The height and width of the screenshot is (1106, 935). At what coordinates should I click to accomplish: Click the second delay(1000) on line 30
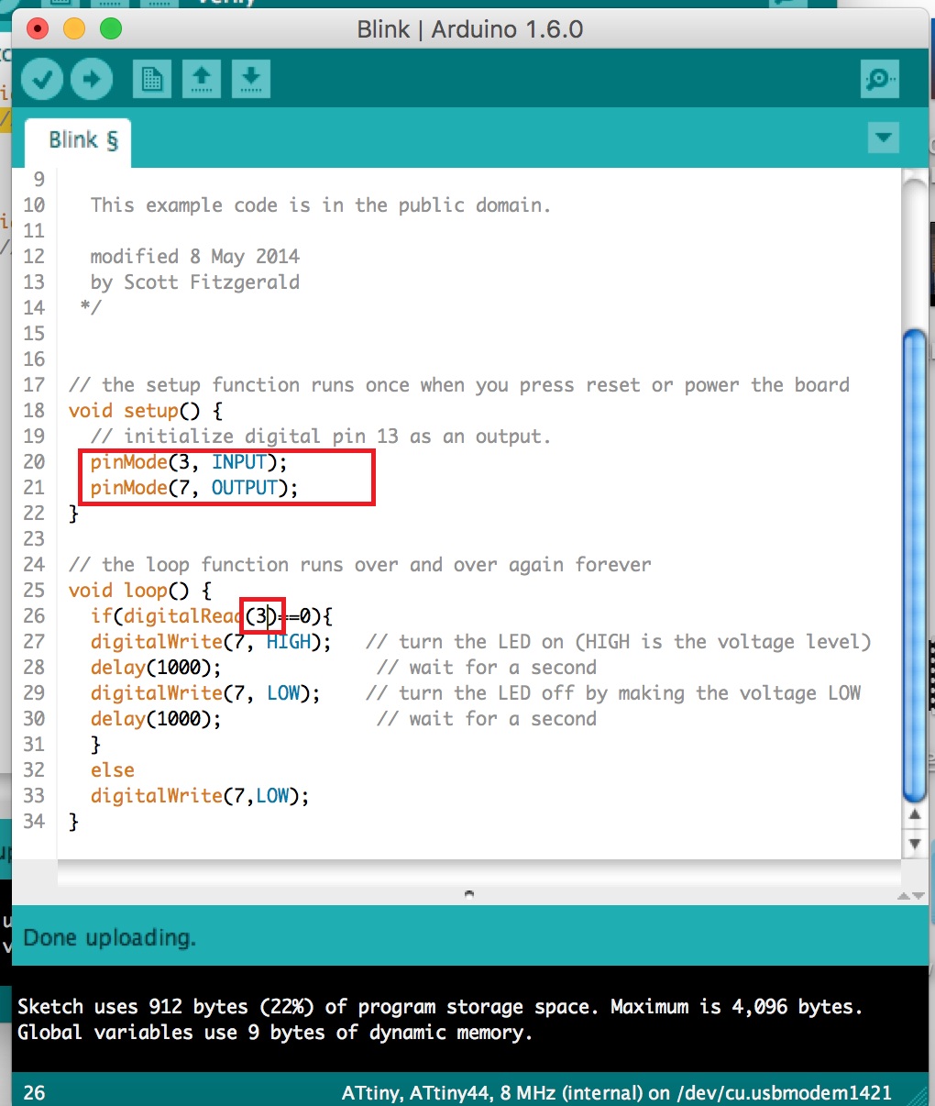pos(156,719)
